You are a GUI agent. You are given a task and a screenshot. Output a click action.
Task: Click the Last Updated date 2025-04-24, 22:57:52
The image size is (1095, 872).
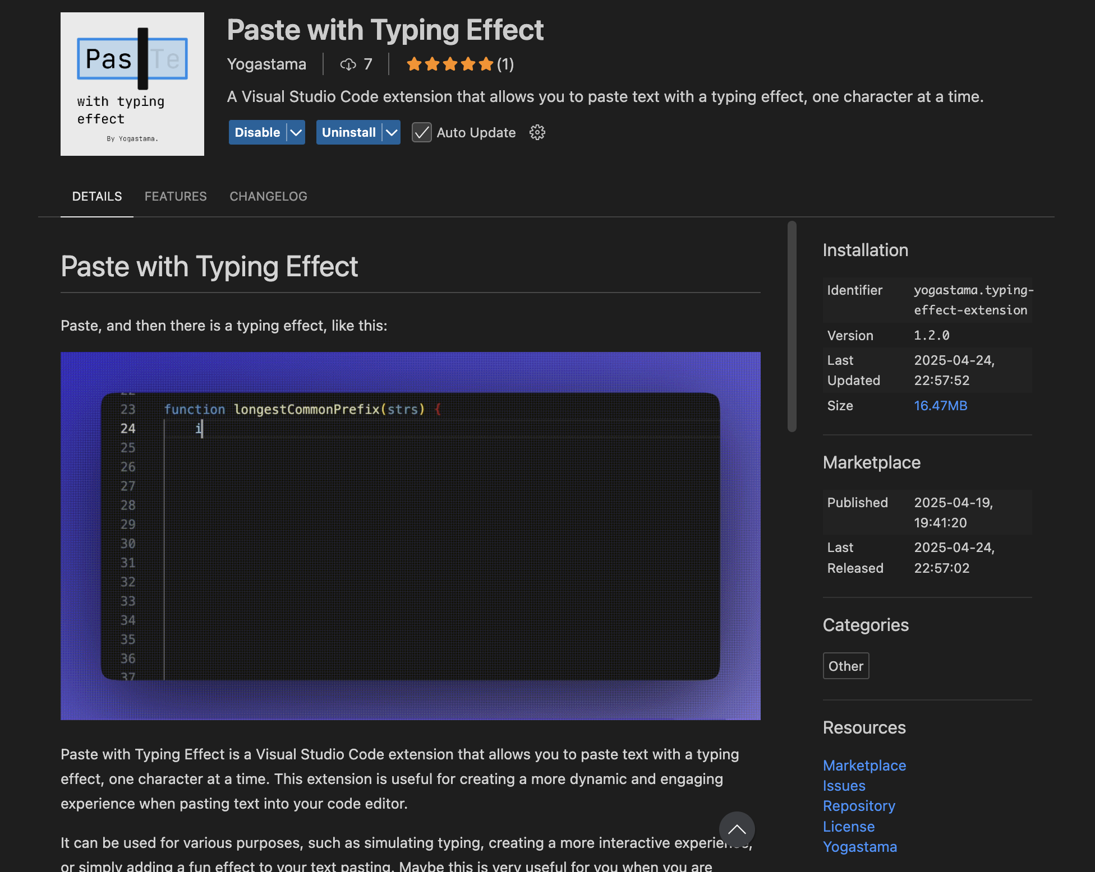click(954, 370)
